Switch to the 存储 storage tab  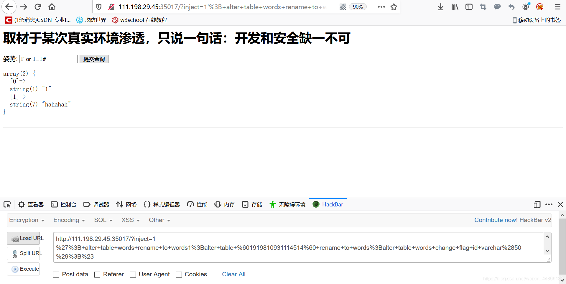tap(252, 204)
